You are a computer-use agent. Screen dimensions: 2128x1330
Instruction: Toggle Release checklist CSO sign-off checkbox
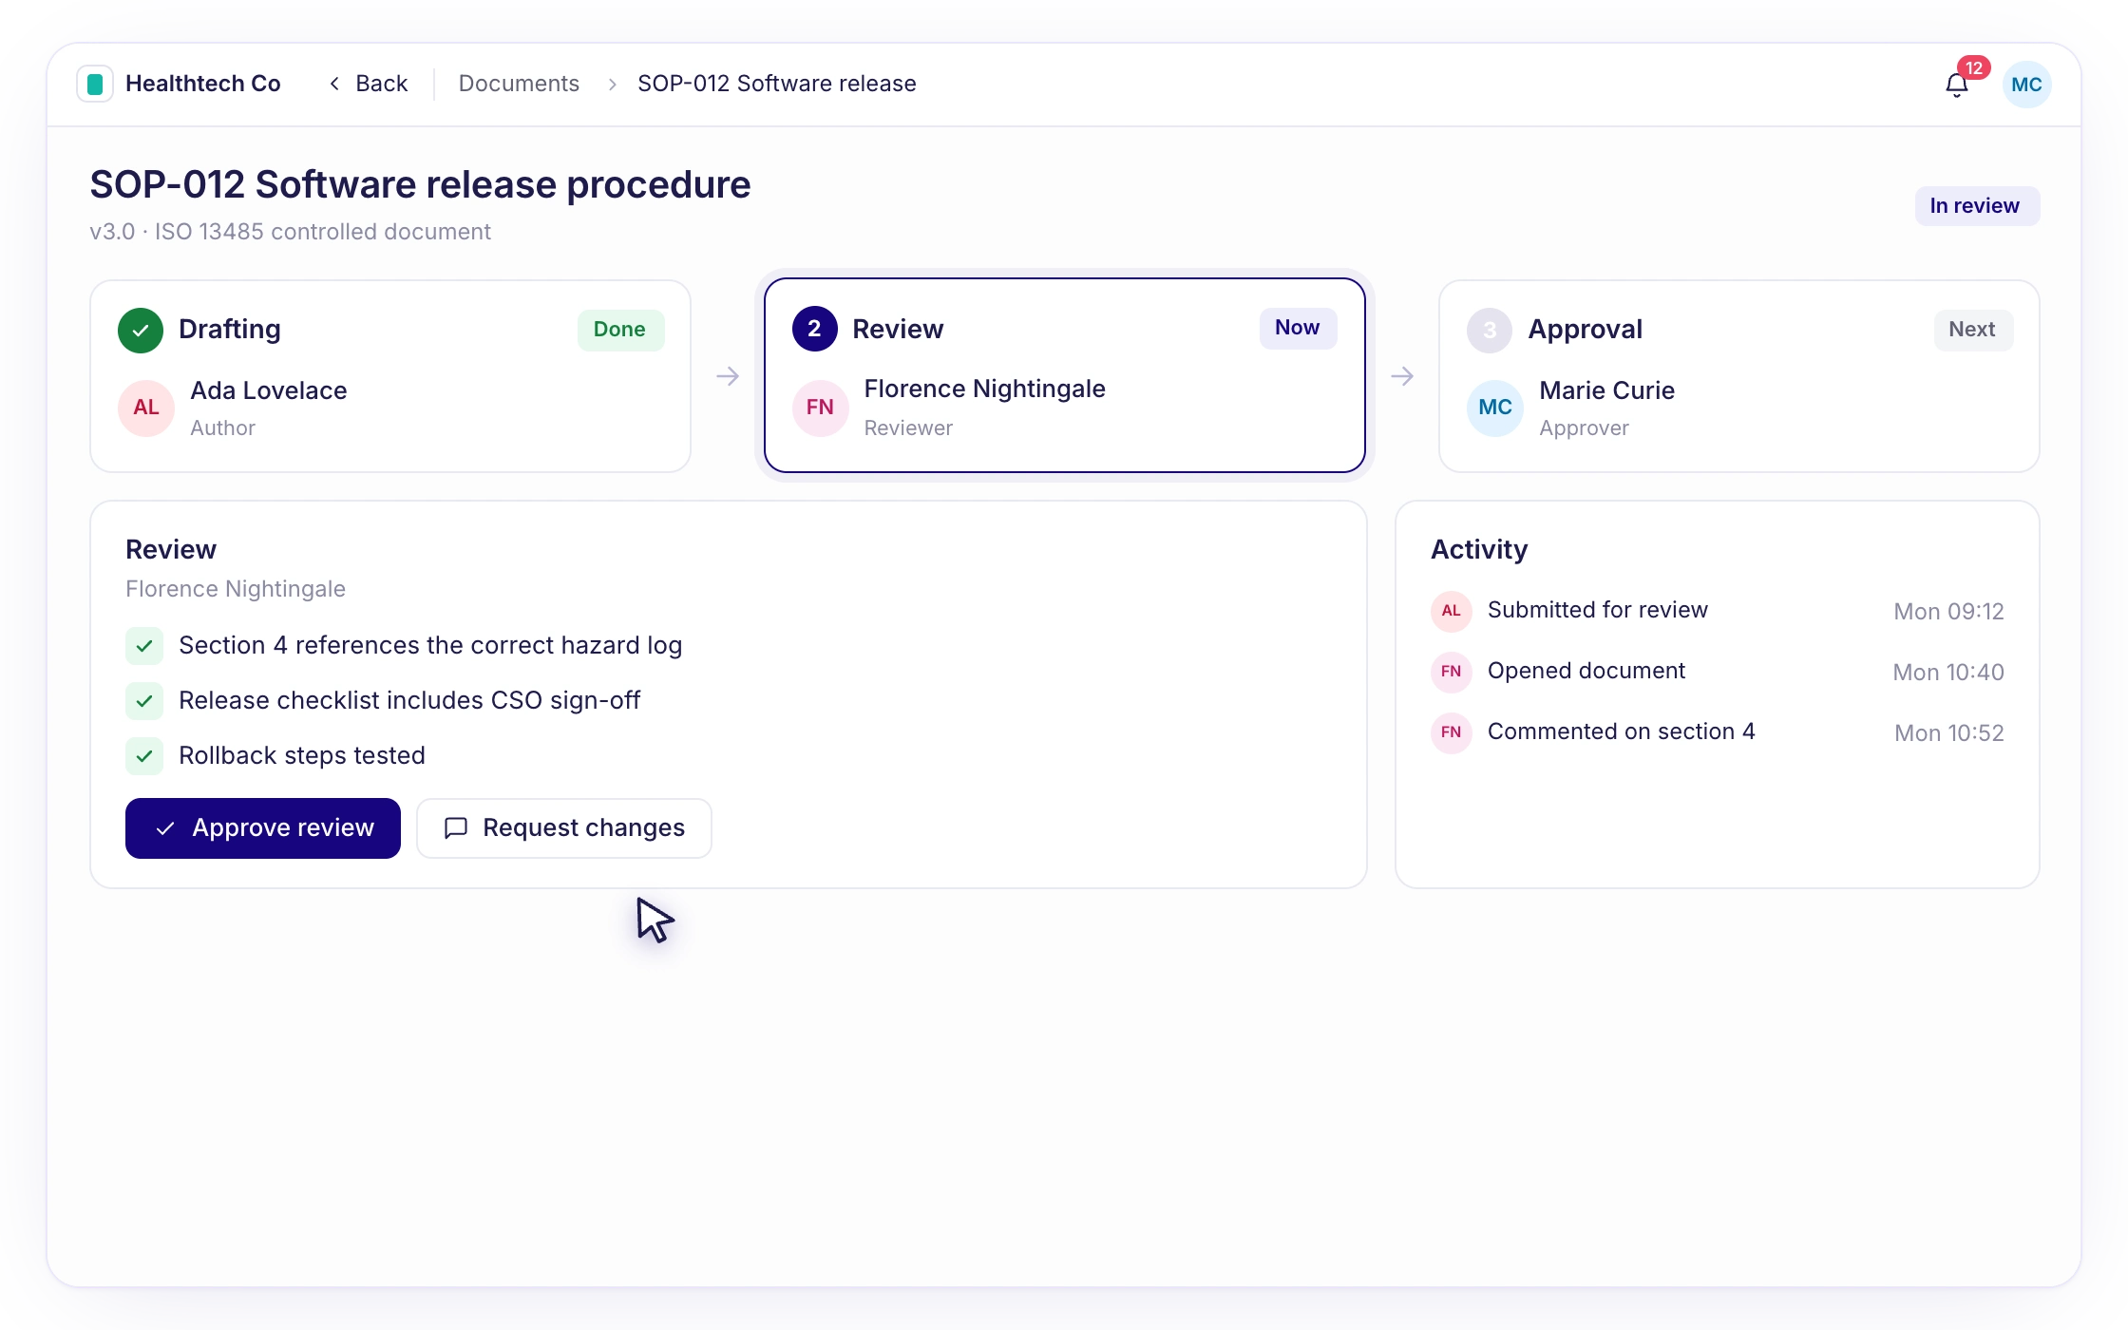tap(144, 701)
